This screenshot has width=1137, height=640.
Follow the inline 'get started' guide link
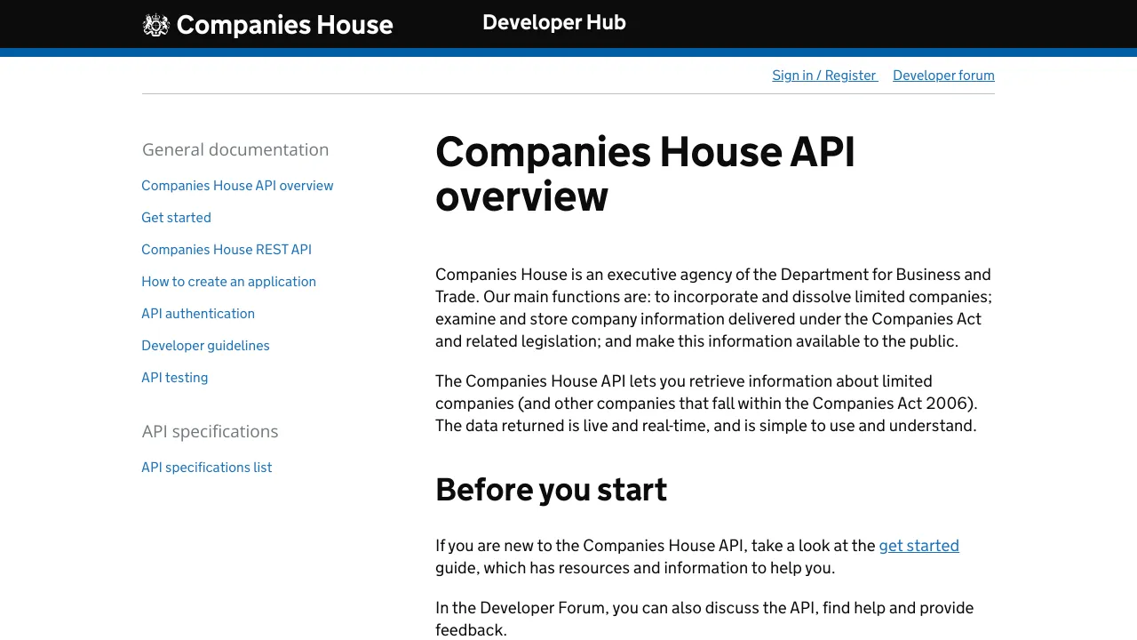point(919,546)
